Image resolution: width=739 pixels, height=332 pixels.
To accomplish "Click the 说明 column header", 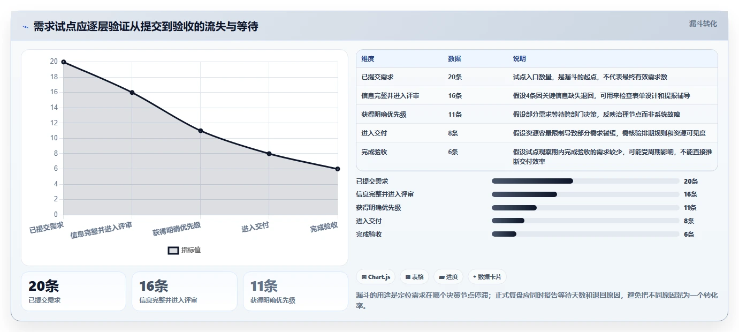I will [x=519, y=58].
